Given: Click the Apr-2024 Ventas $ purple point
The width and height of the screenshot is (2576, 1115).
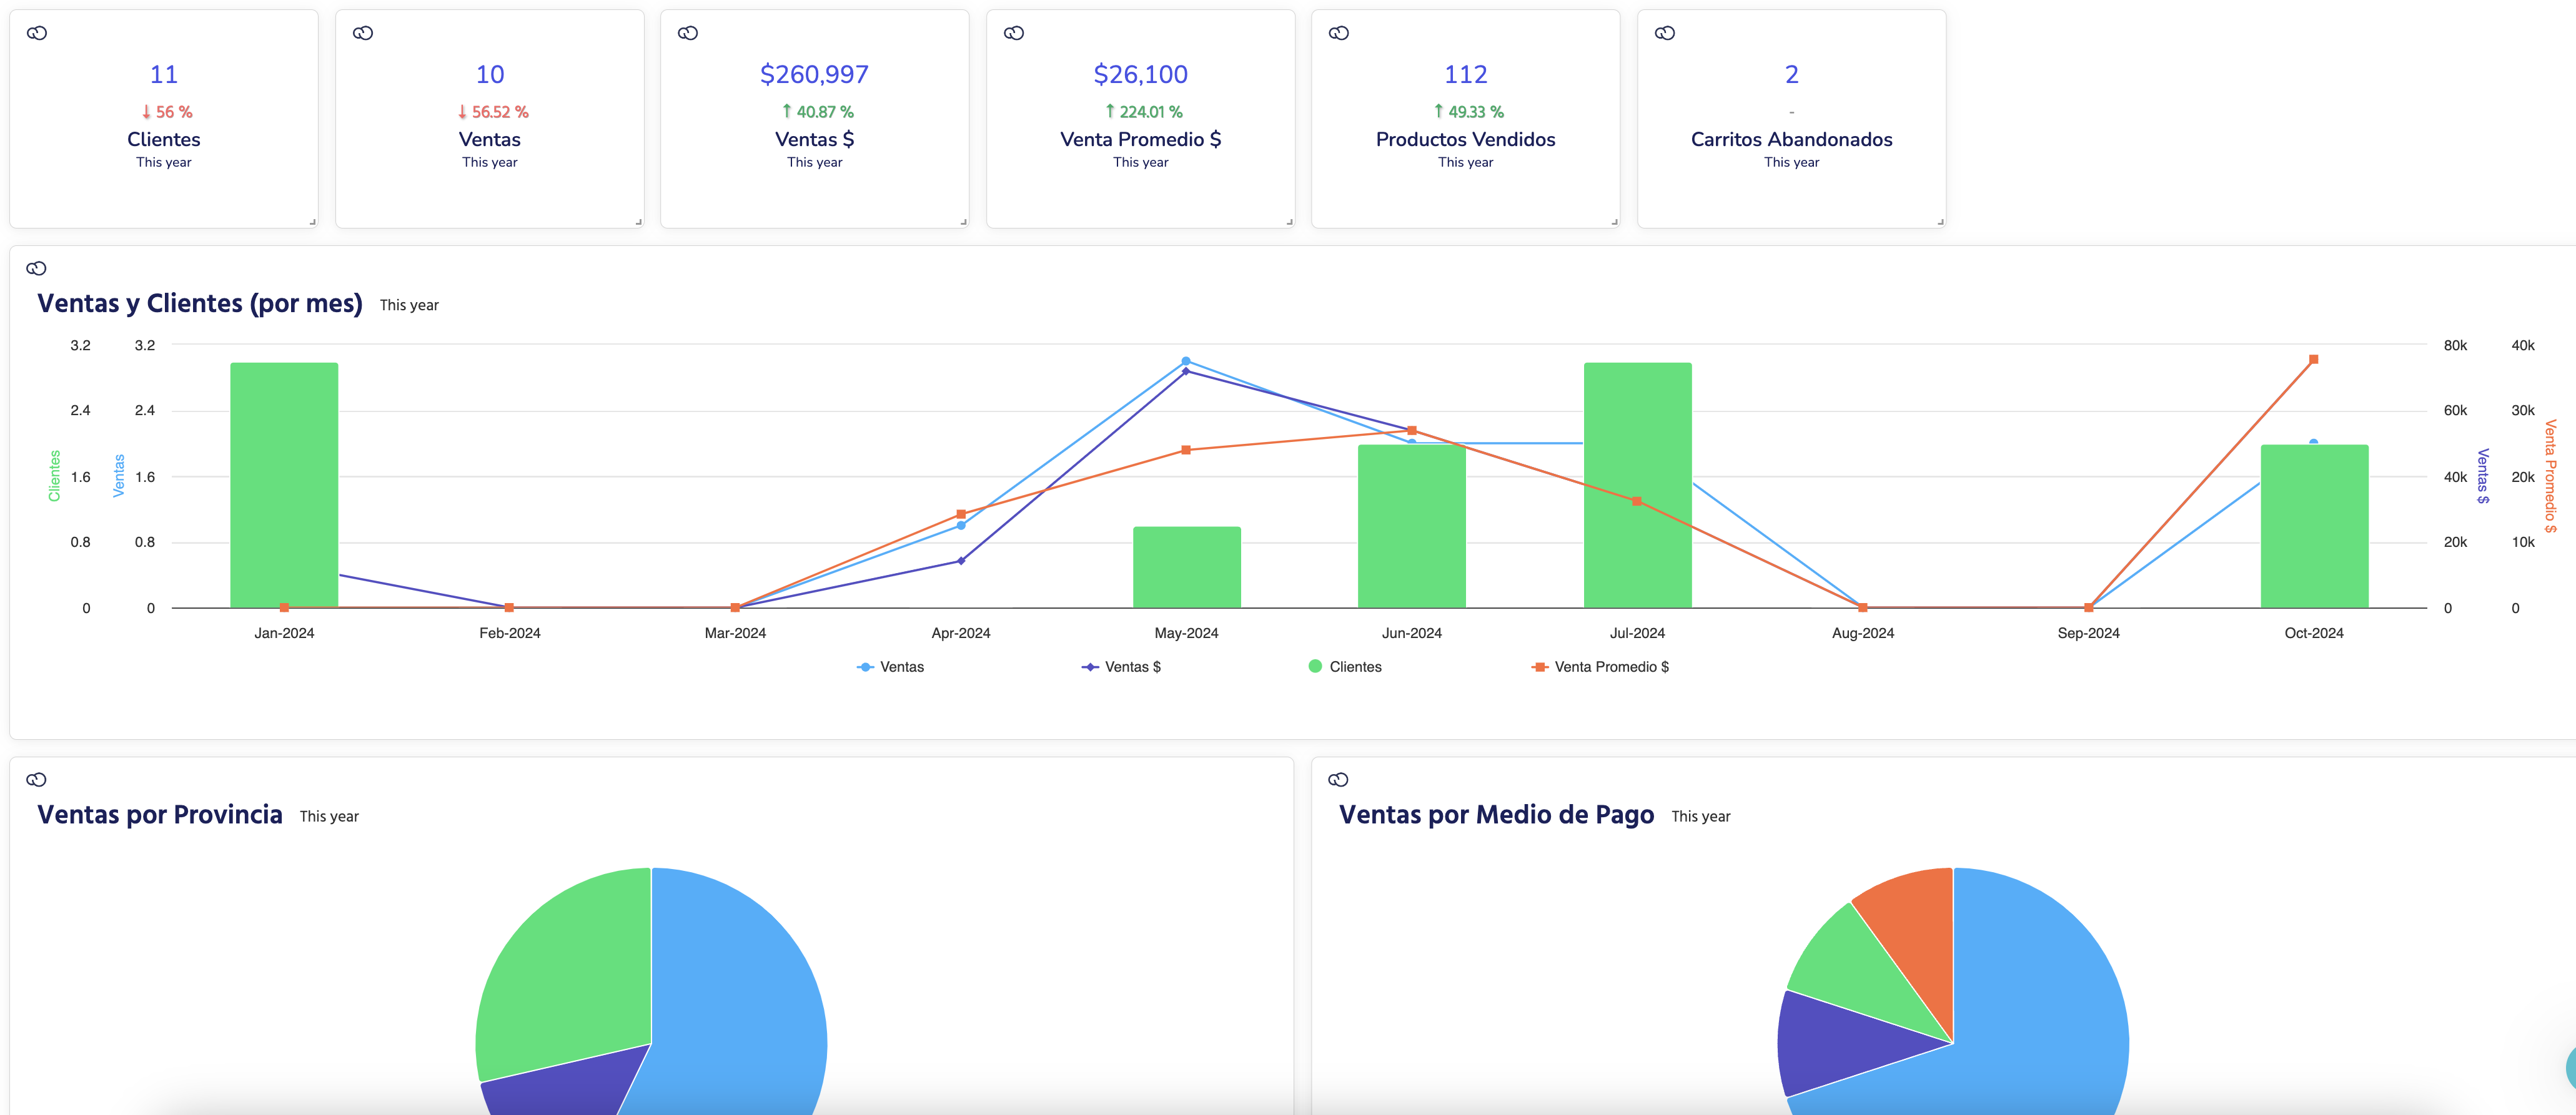Looking at the screenshot, I should coord(961,561).
